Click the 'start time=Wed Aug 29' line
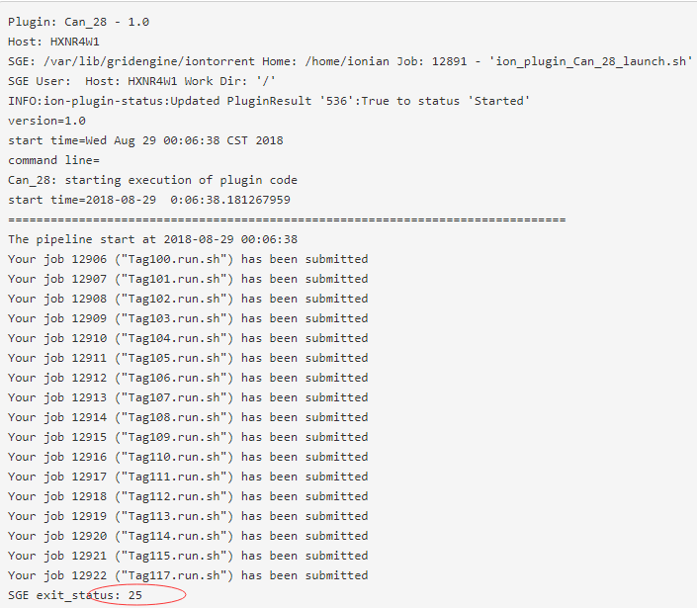Screen dimensions: 697x608 point(145,140)
